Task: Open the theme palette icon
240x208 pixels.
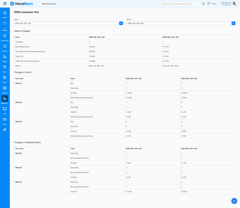Action: point(209,4)
